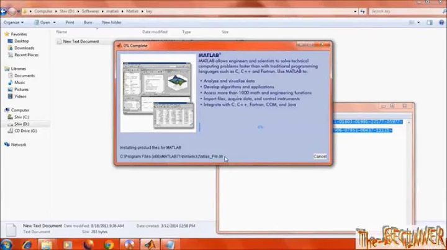Click the installer progress bar
Viewport: 447px width, 250px height.
pyautogui.click(x=260, y=127)
